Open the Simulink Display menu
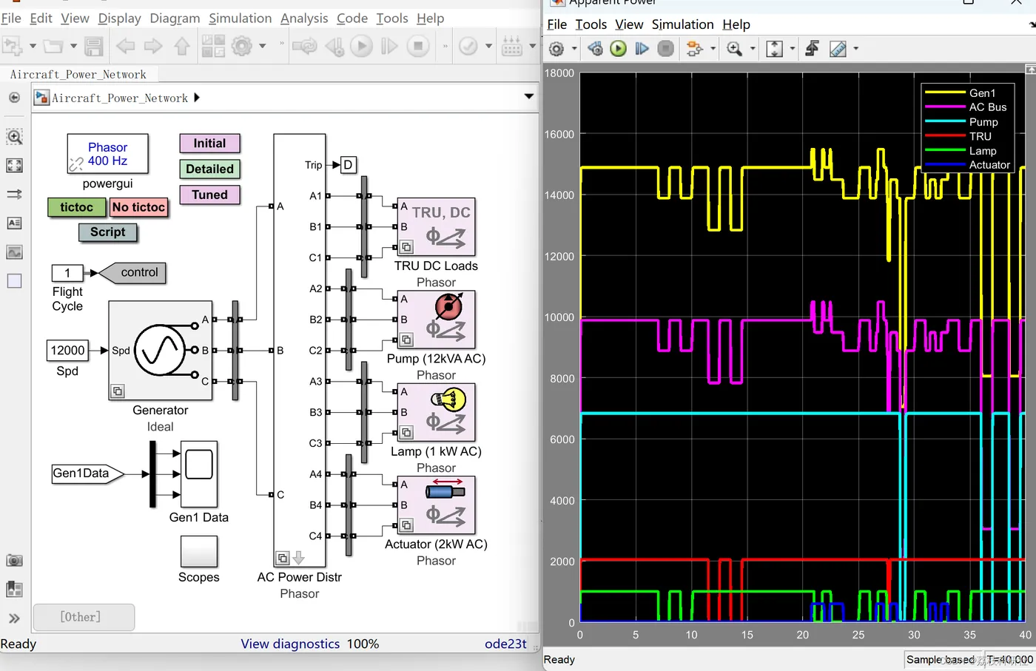 (119, 18)
